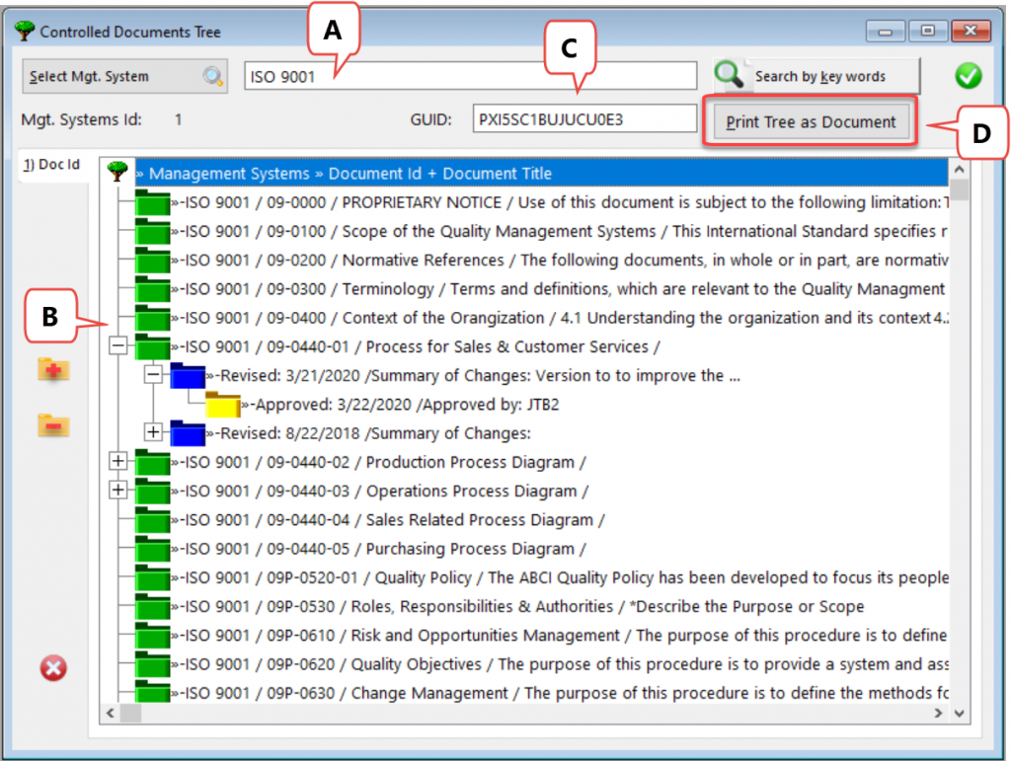Click green folder icon for 09P-0530 Roles row

pyautogui.click(x=152, y=606)
